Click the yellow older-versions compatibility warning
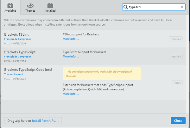Viewport: 190px width, 128px height. click(102, 74)
